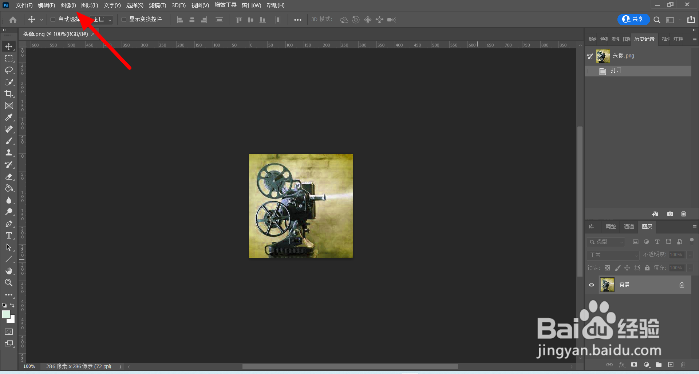699x374 pixels.
Task: Select the Eyedropper tool
Action: pos(9,117)
